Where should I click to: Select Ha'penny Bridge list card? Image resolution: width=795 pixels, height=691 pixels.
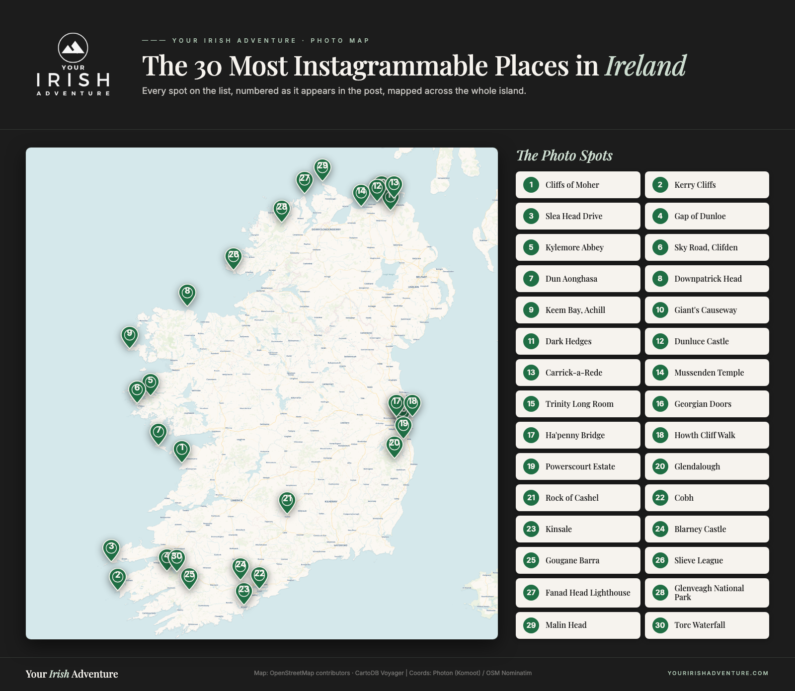[x=578, y=435]
